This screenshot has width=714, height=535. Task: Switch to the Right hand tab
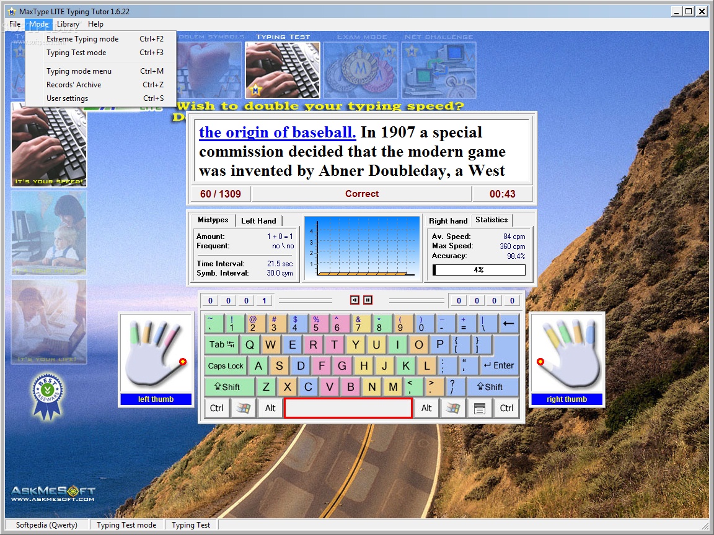pos(448,221)
